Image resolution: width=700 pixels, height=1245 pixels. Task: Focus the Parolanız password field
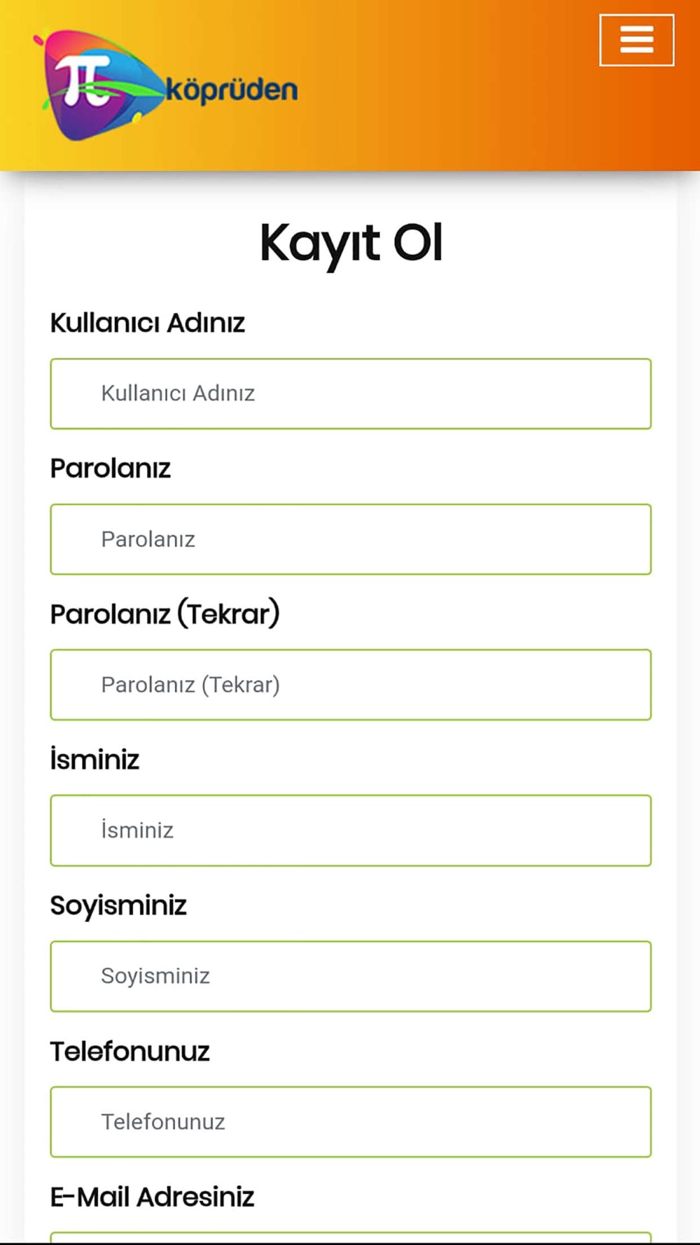coord(351,539)
